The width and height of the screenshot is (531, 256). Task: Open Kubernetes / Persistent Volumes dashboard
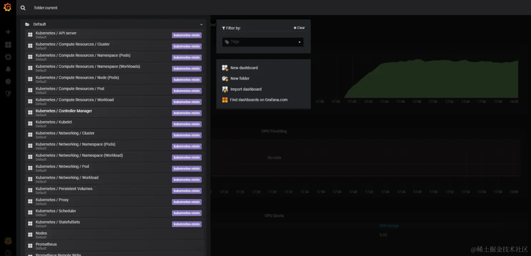(114, 190)
